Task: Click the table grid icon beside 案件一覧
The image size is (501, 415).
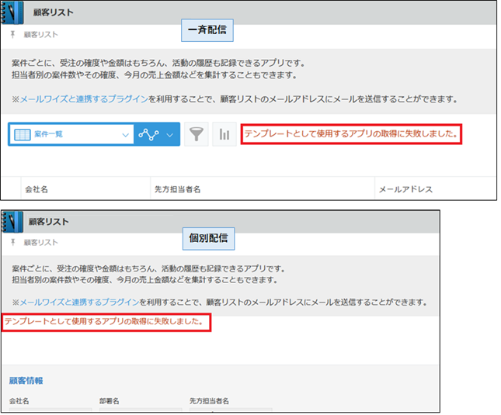Action: pyautogui.click(x=22, y=134)
